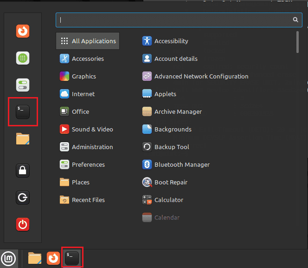
Task: Launch the Calculator app
Action: click(163, 200)
